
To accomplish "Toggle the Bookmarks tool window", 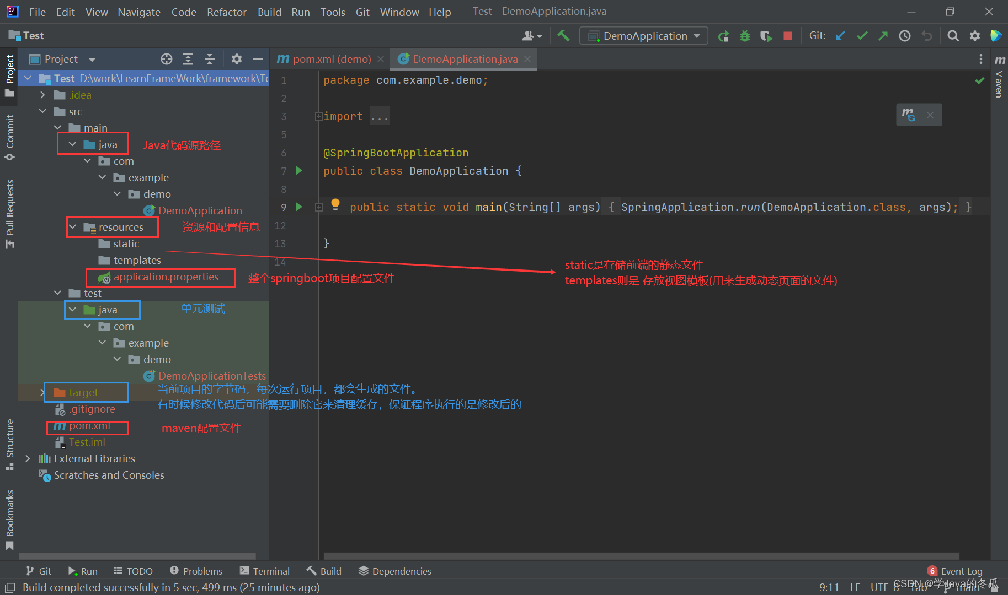I will tap(9, 520).
